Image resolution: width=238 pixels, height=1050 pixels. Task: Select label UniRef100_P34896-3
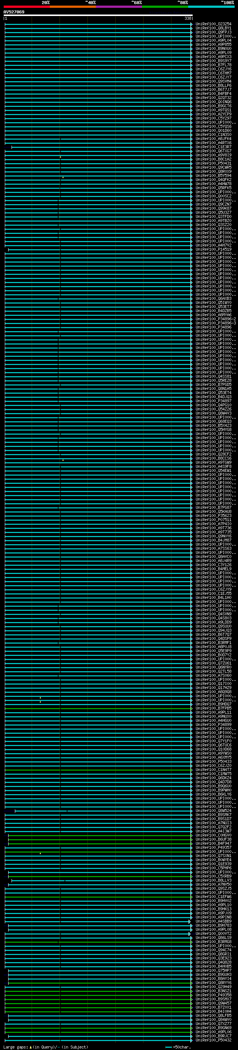click(216, 323)
